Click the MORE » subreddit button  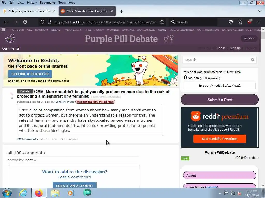coord(249,38)
